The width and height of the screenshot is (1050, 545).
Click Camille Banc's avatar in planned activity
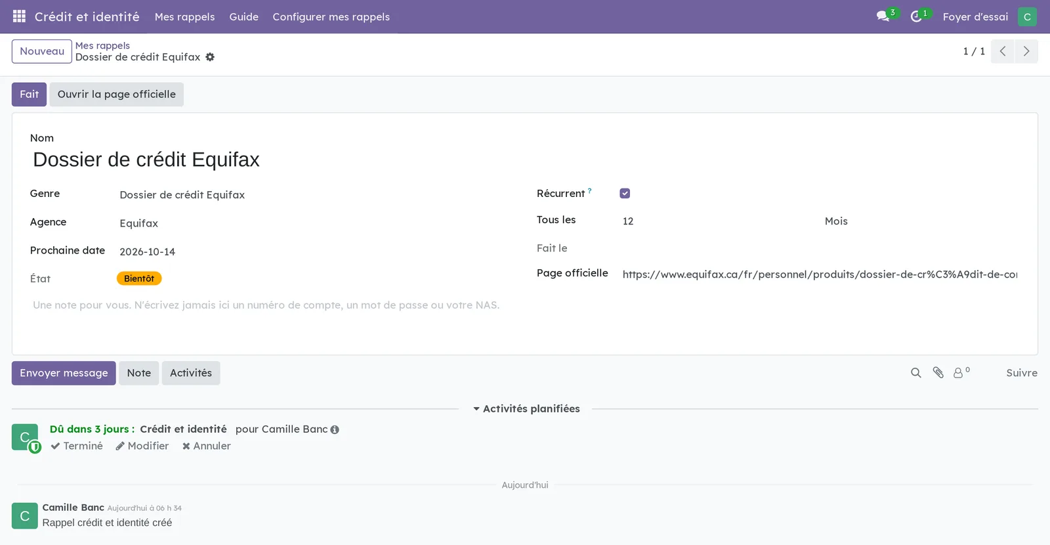pyautogui.click(x=25, y=437)
